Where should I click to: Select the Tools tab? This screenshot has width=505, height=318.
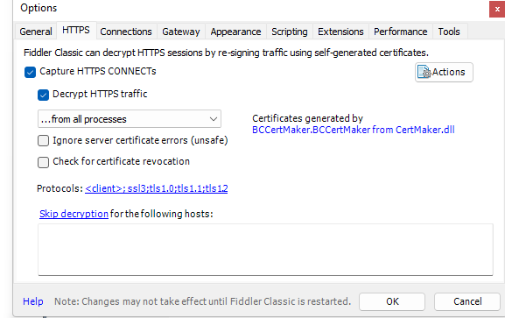point(449,32)
